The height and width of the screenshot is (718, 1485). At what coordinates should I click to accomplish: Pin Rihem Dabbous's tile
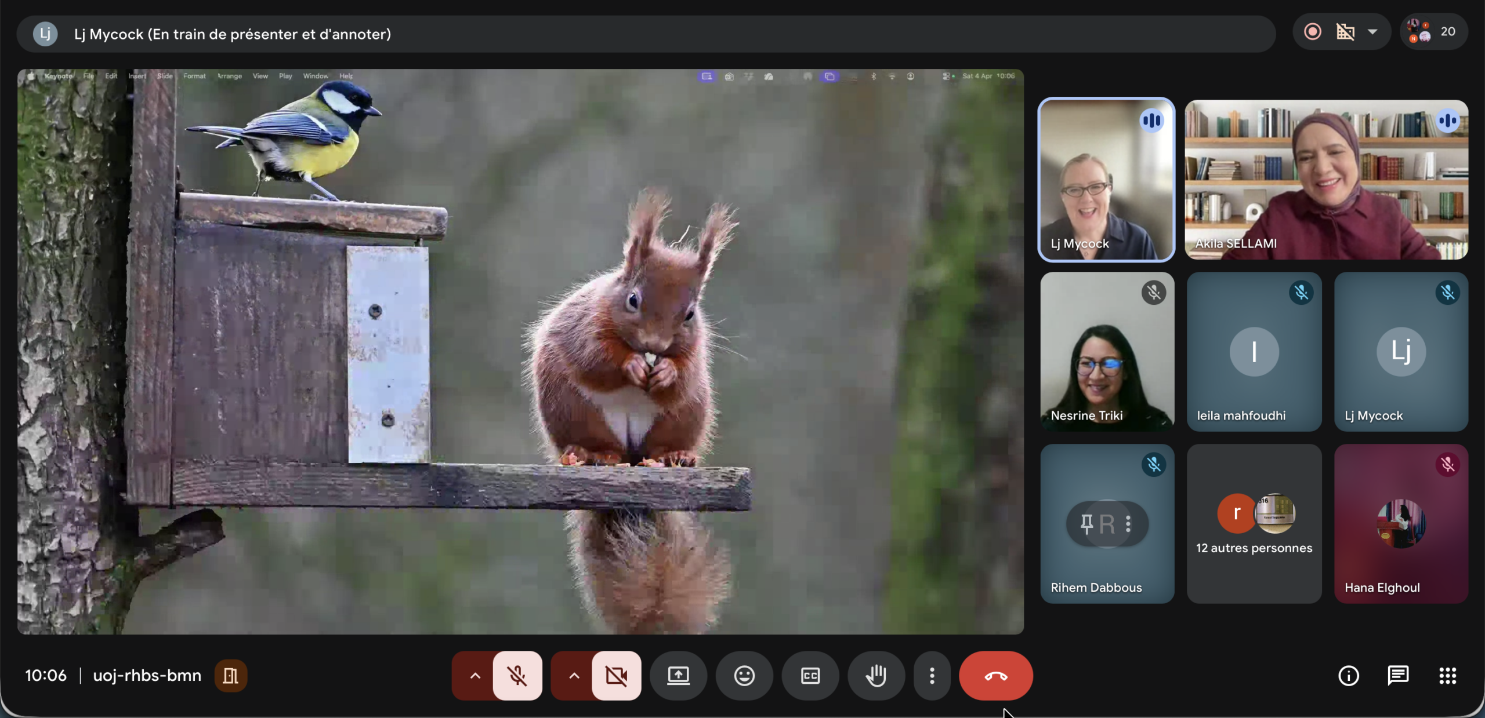(1086, 524)
